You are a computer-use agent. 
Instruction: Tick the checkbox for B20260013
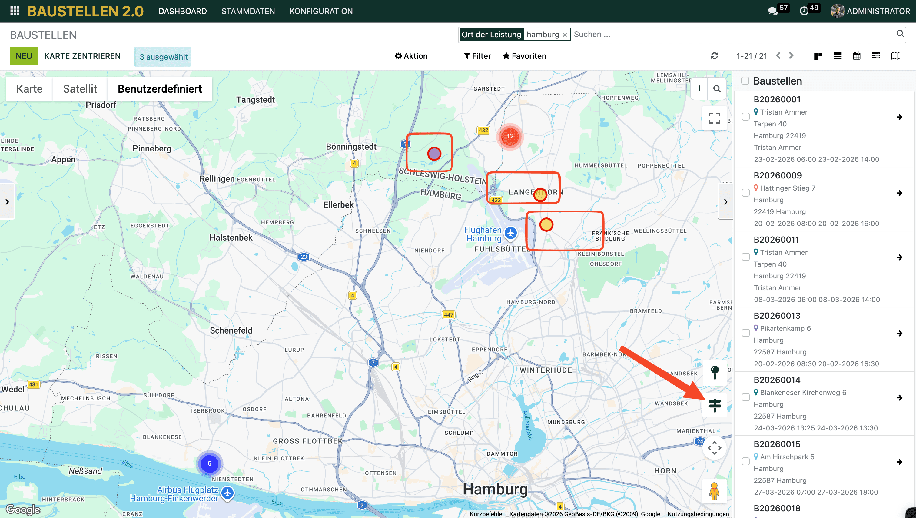(745, 333)
